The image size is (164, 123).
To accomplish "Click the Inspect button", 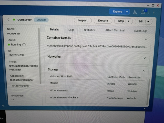I will [x=83, y=20].
